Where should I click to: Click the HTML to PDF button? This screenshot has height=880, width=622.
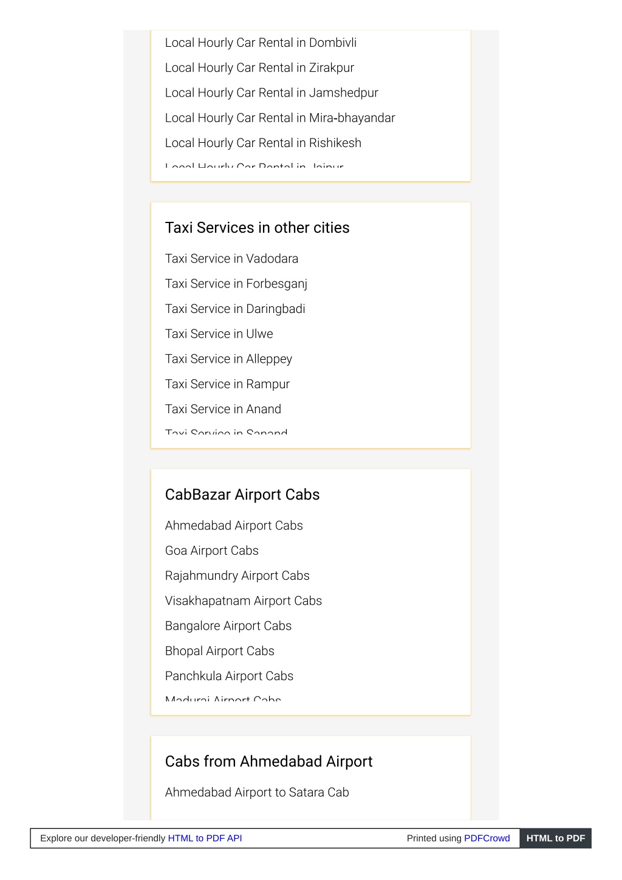[556, 838]
